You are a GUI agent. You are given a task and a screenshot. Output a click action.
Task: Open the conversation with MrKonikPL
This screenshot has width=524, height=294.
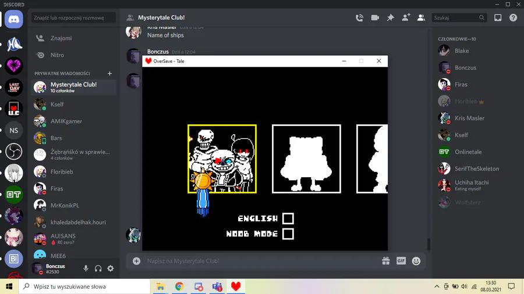pos(73,205)
